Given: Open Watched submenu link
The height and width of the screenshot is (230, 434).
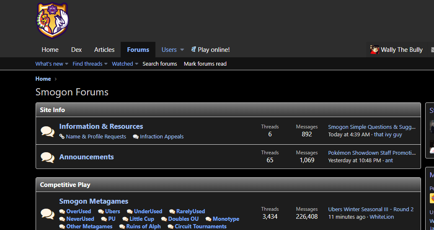Looking at the screenshot, I should pos(122,64).
